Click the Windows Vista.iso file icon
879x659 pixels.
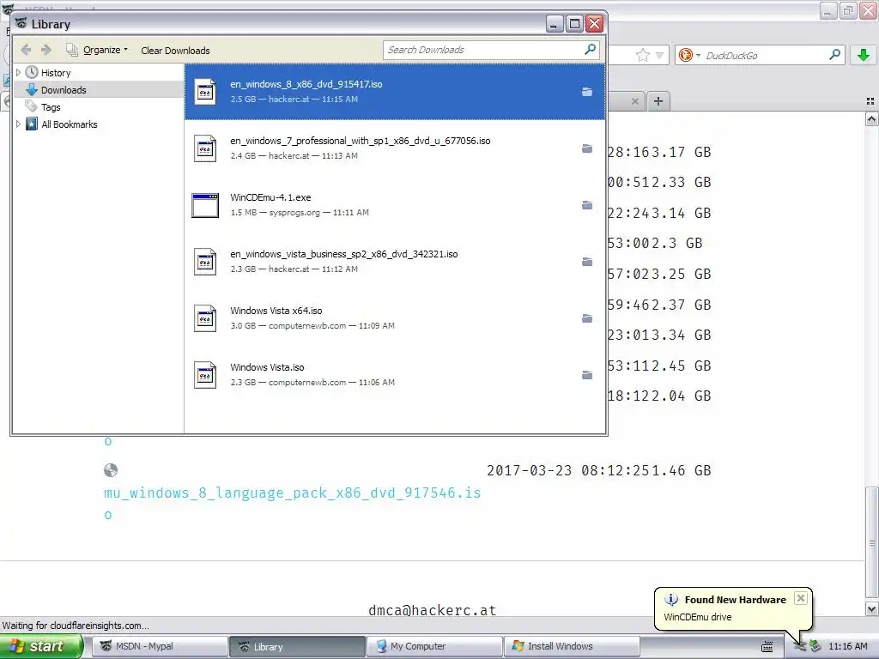[x=205, y=375]
